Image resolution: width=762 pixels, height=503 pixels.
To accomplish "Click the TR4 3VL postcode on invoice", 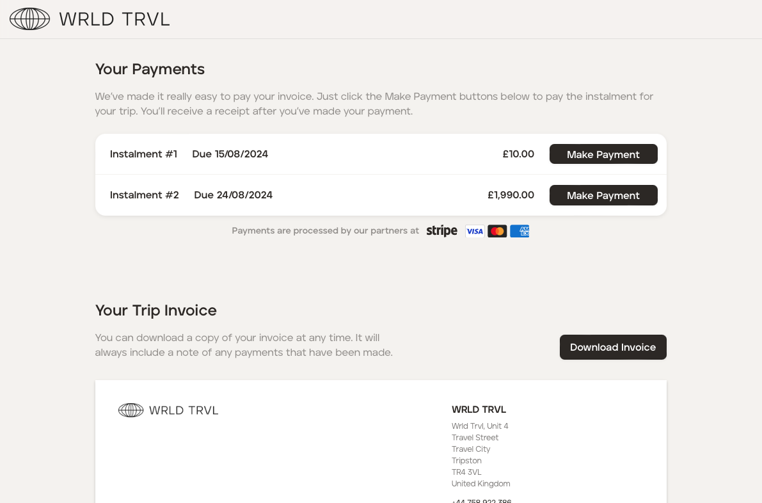I will 466,472.
